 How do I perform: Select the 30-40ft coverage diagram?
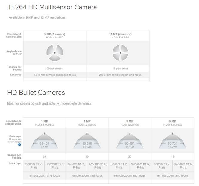click(44, 141)
